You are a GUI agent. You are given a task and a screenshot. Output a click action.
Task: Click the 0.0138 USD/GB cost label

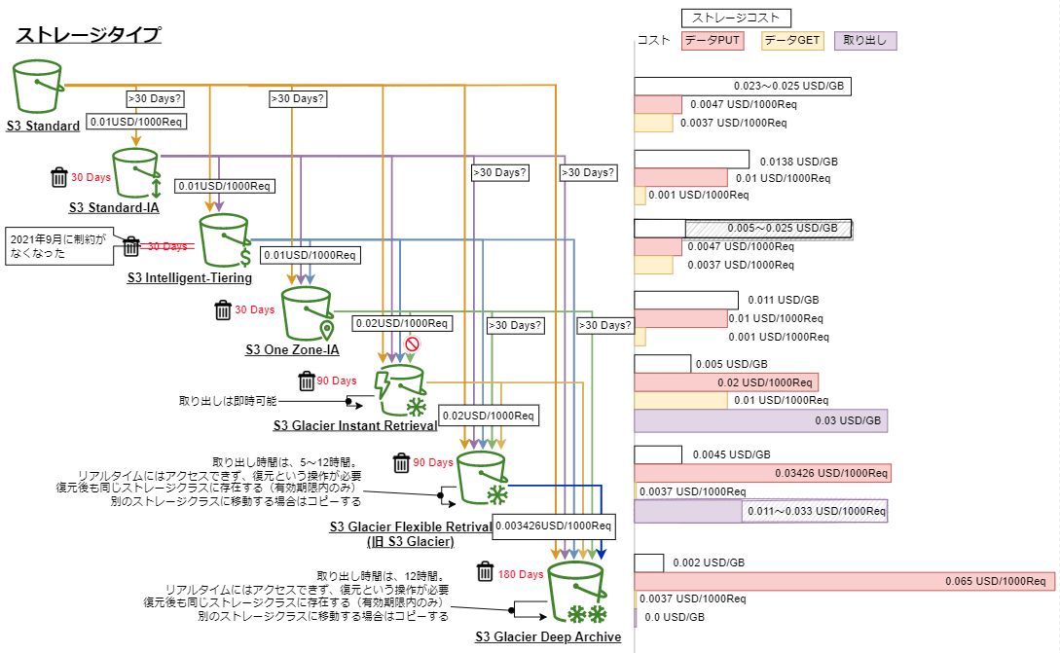(x=798, y=162)
